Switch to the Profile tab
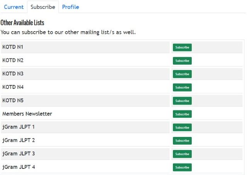This screenshot has height=175, width=247. [71, 7]
